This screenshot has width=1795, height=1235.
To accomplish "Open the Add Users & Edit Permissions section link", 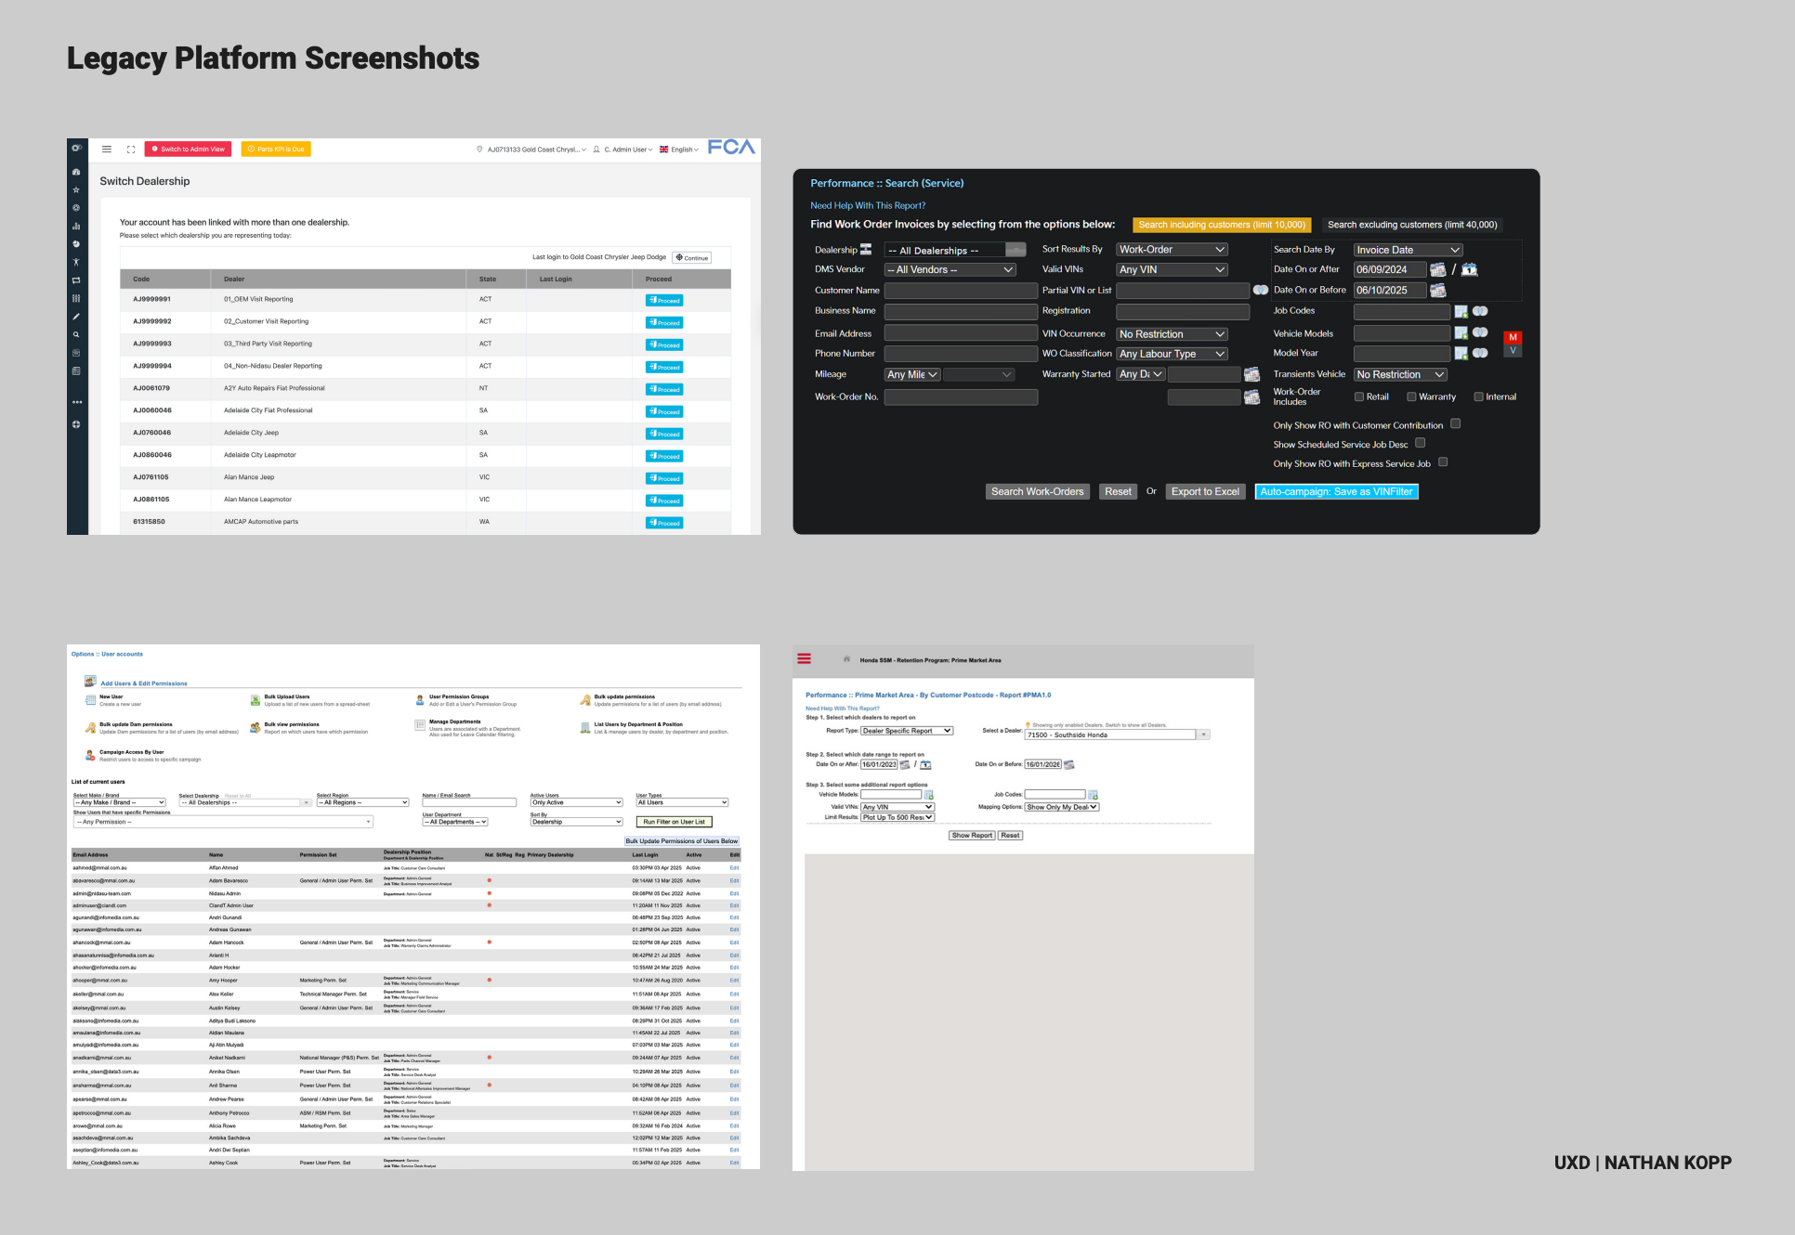I will pos(144,683).
